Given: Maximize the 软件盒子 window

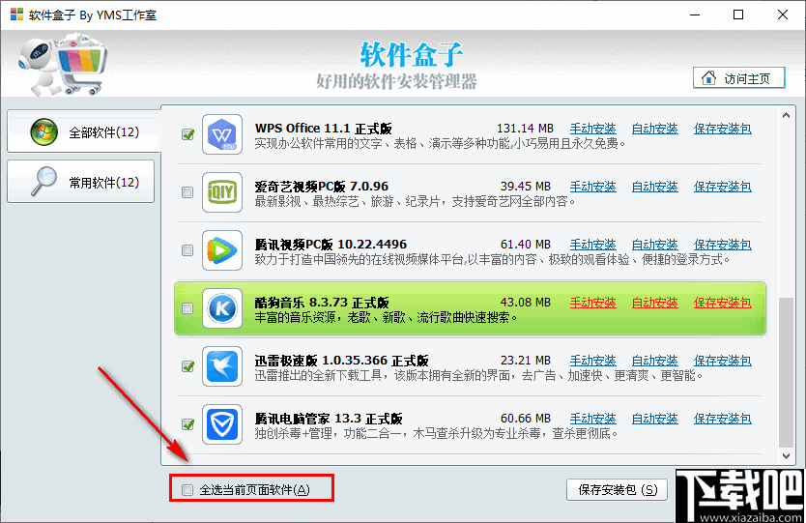Looking at the screenshot, I should 738,15.
